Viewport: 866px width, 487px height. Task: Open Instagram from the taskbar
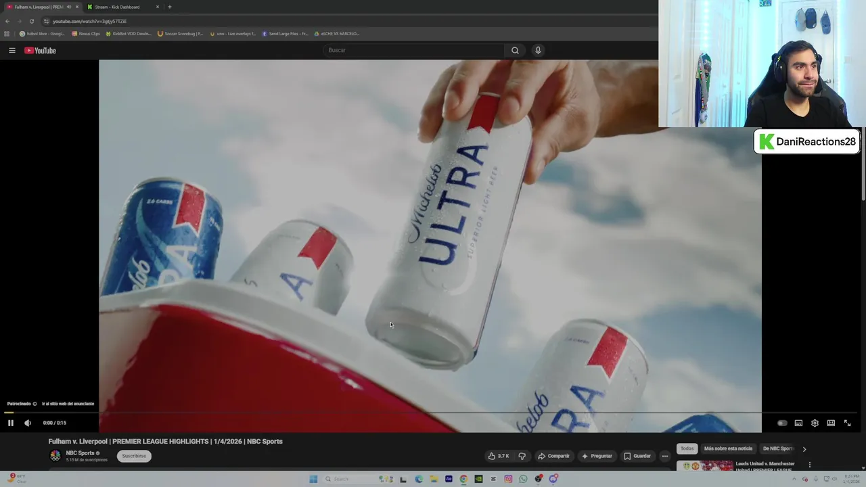(x=508, y=479)
